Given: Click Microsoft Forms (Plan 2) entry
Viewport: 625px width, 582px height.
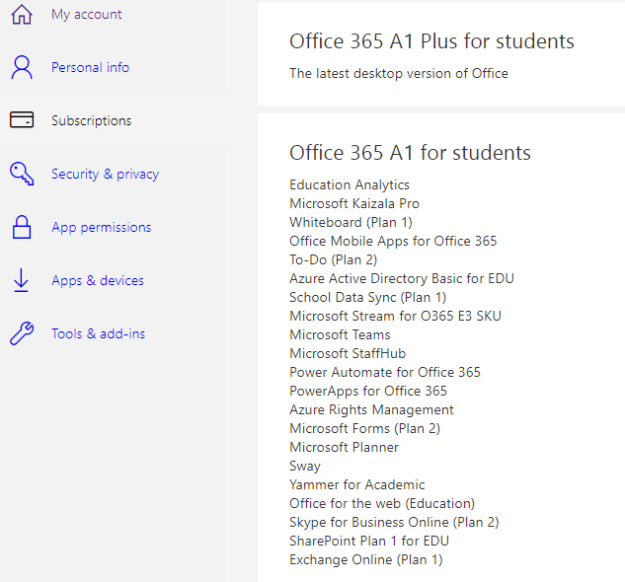Looking at the screenshot, I should click(x=364, y=429).
